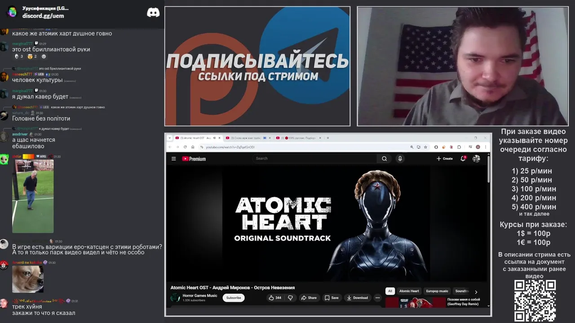
Task: Click the 'Подписывайтесь' banner
Action: point(257,66)
